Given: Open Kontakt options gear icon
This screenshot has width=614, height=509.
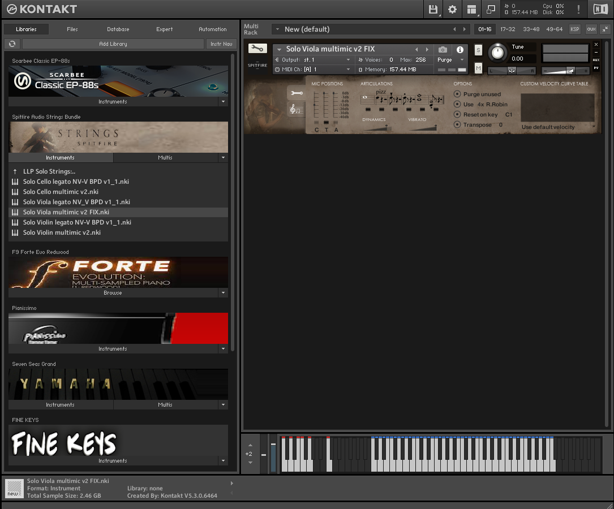Looking at the screenshot, I should tap(452, 9).
